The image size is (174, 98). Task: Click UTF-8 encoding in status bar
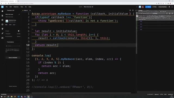click(x=161, y=94)
